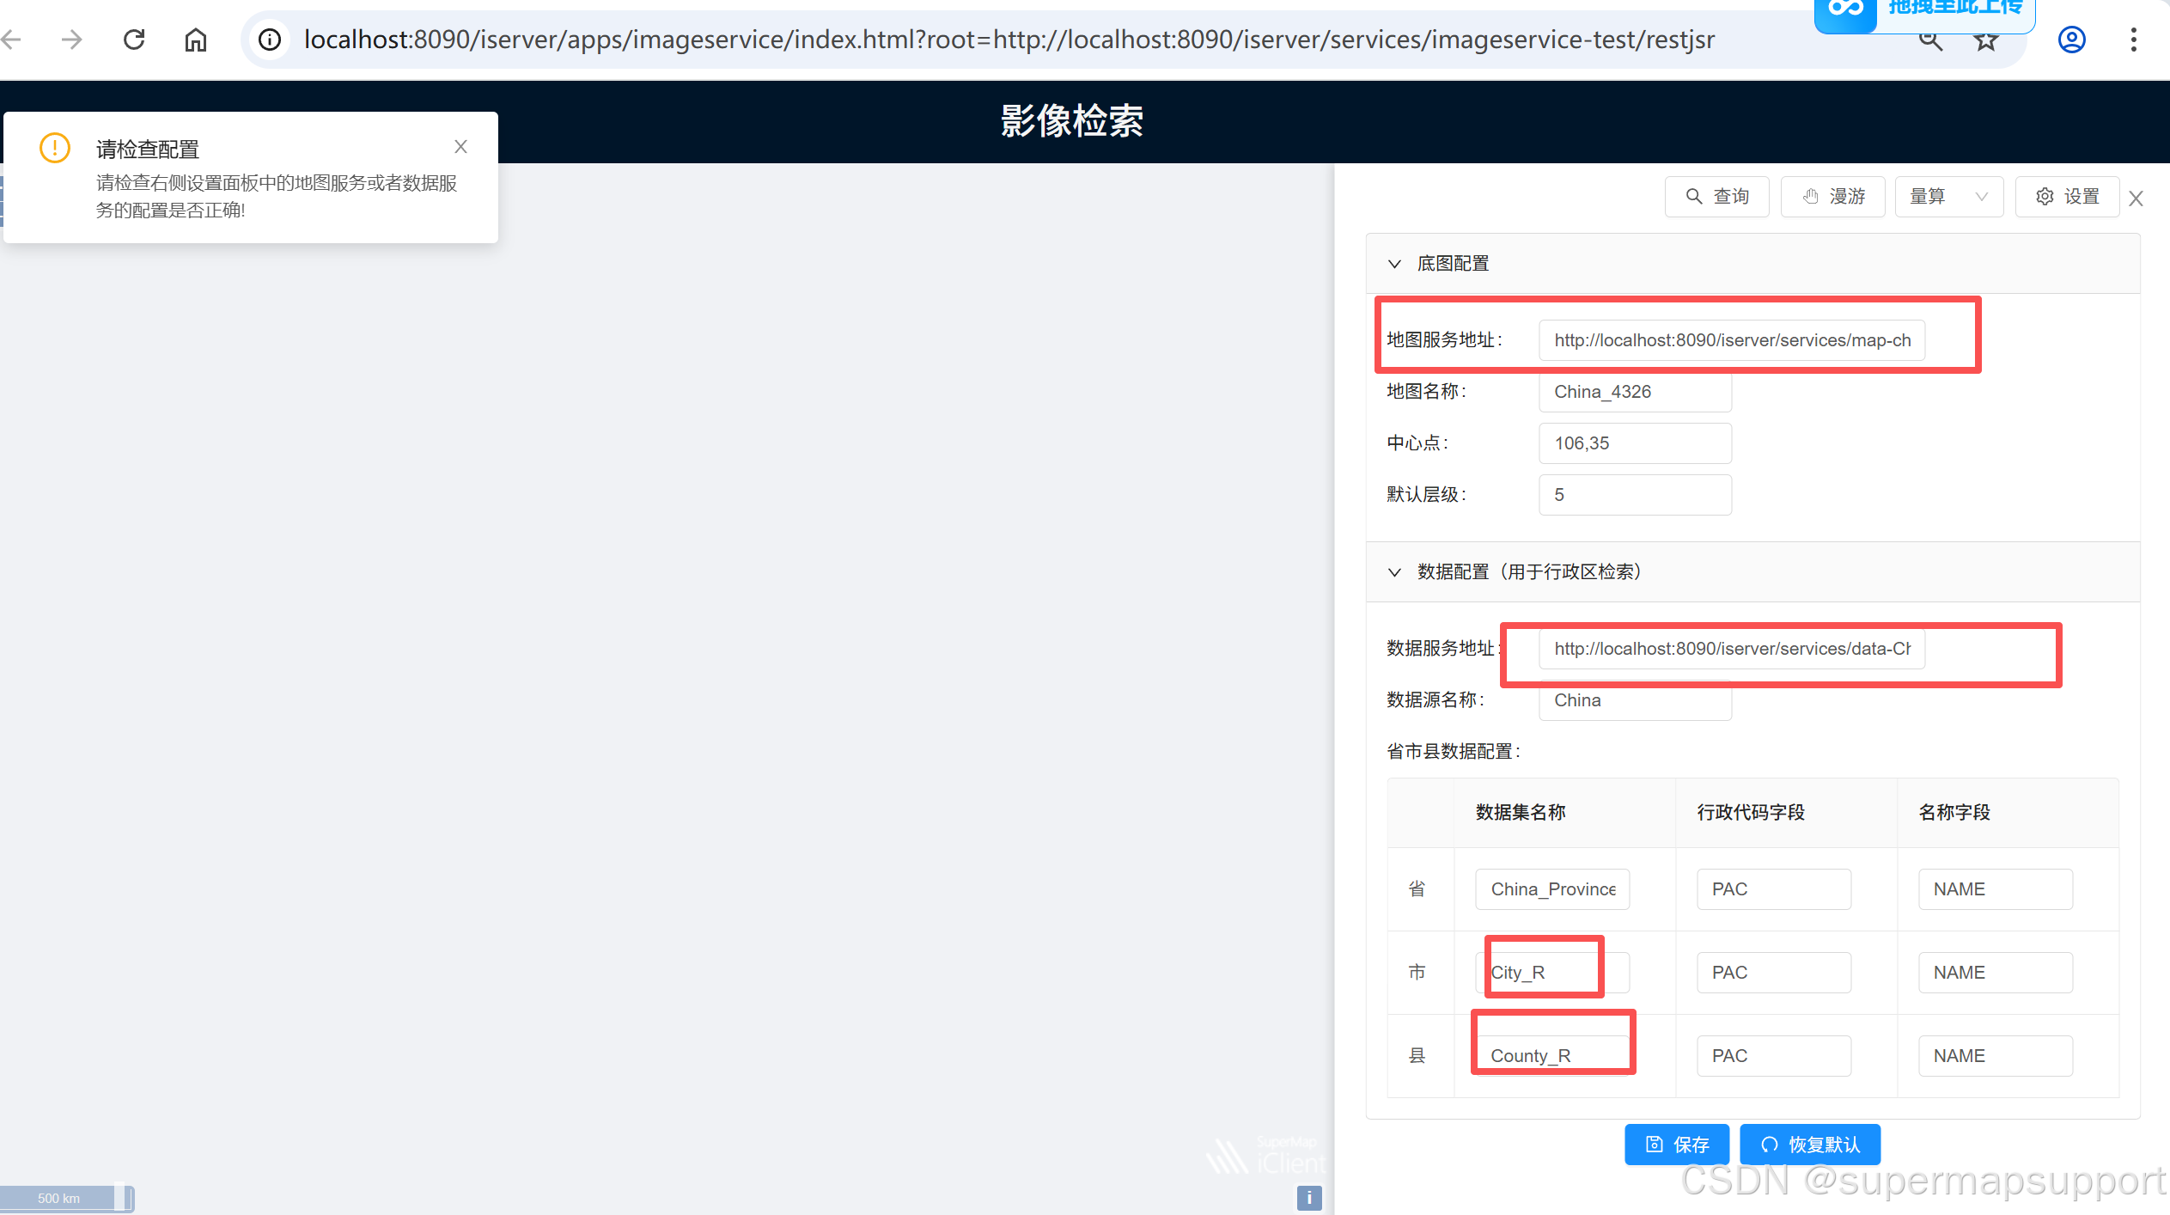Activate the 漫游 pan tool

(1832, 196)
